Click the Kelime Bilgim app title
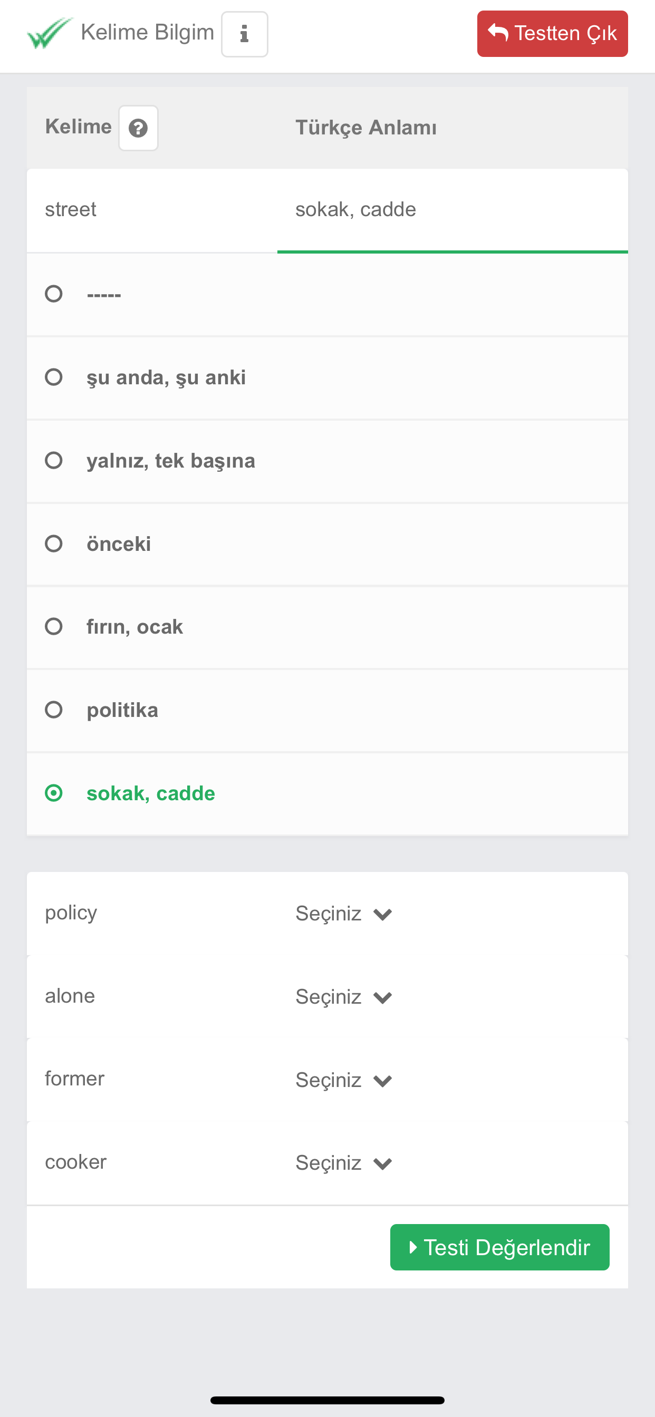This screenshot has height=1417, width=655. tap(147, 33)
